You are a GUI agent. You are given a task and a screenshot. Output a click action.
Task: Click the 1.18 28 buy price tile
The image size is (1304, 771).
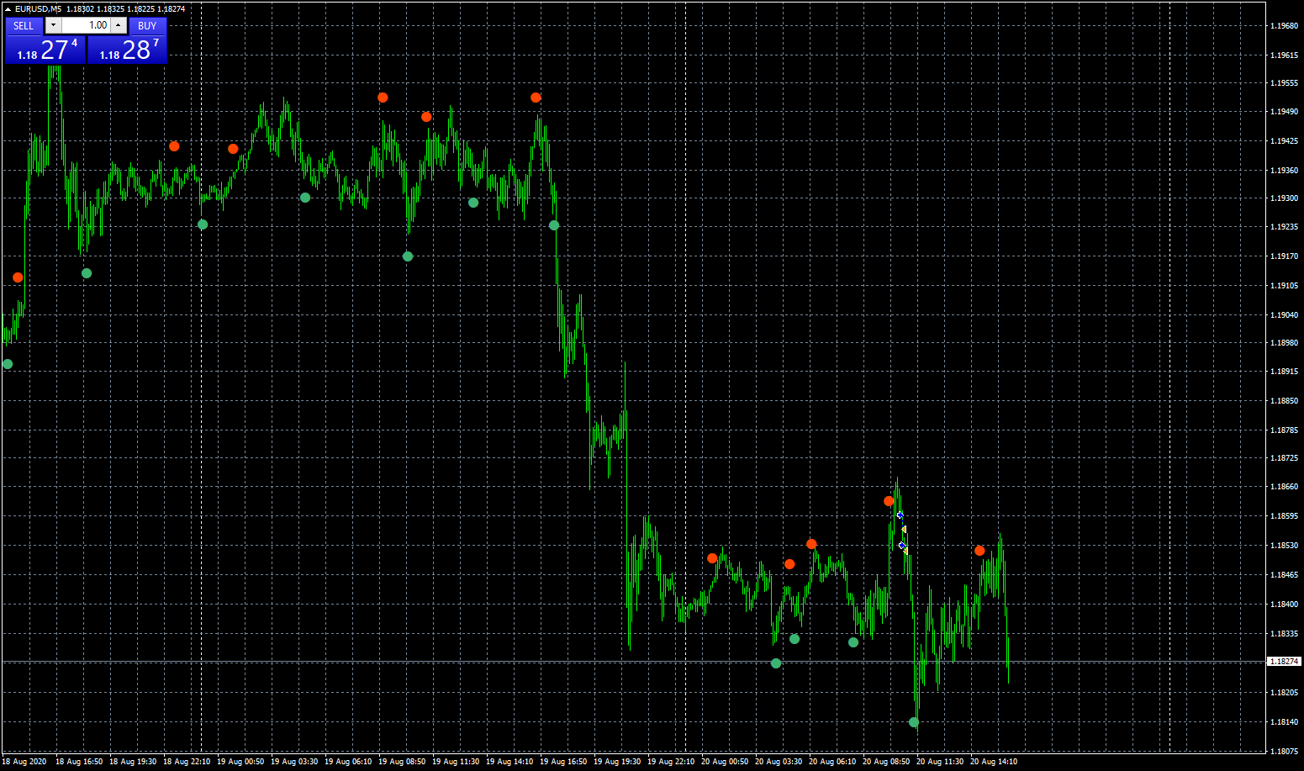pos(128,50)
